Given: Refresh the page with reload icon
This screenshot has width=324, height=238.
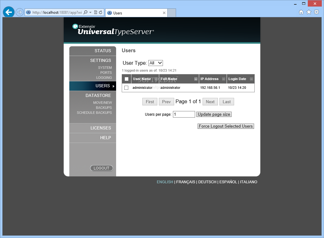Looking at the screenshot, I should (x=101, y=13).
